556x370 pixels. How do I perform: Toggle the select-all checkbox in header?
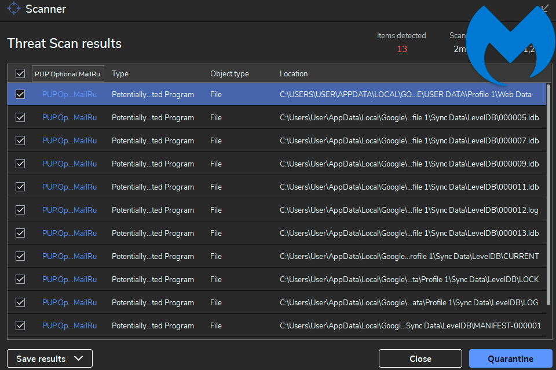click(20, 74)
